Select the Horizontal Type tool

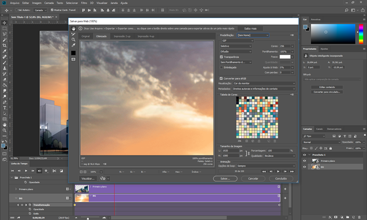tap(4, 108)
